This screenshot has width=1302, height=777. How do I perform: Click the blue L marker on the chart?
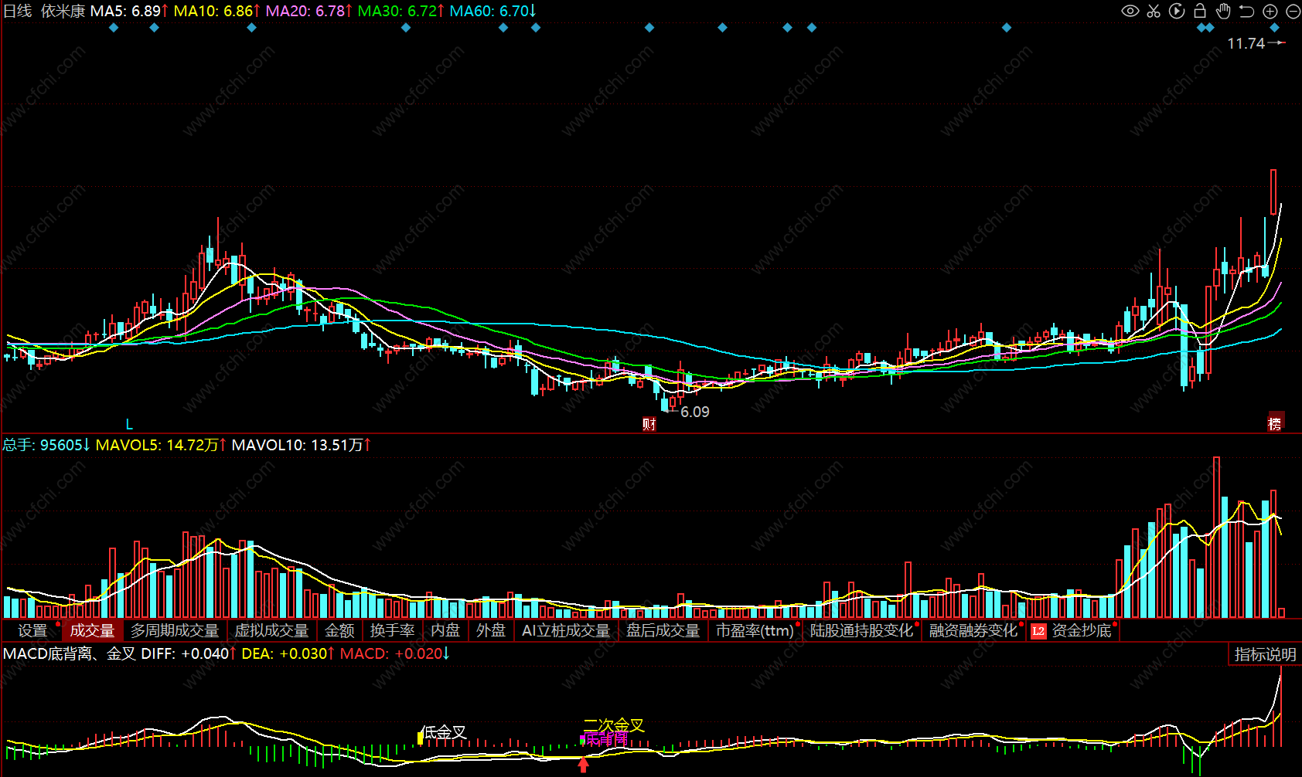pyautogui.click(x=129, y=424)
